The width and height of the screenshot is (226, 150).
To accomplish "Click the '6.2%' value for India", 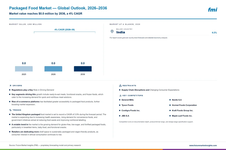I will (x=214, y=33).
